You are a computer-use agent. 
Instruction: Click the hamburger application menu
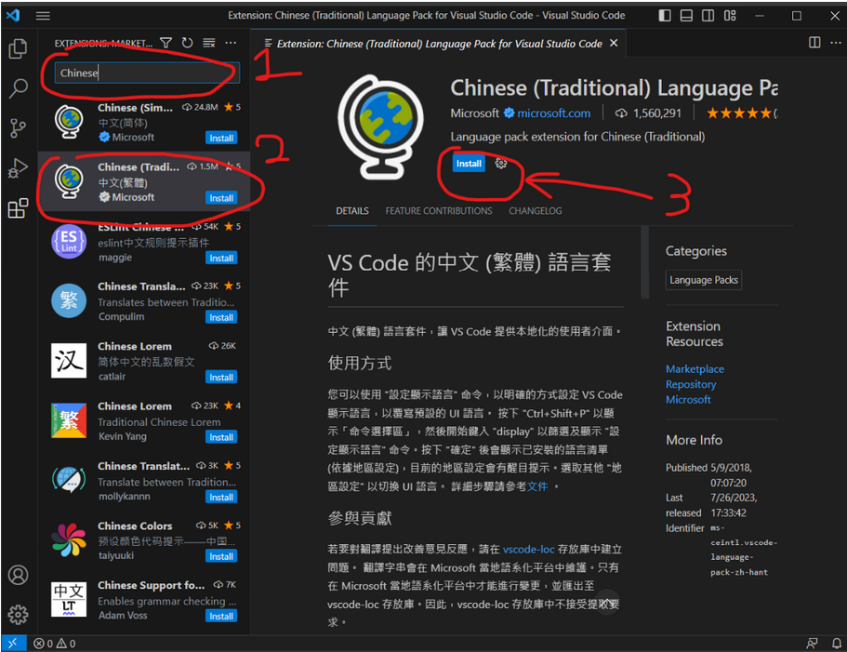[x=43, y=16]
